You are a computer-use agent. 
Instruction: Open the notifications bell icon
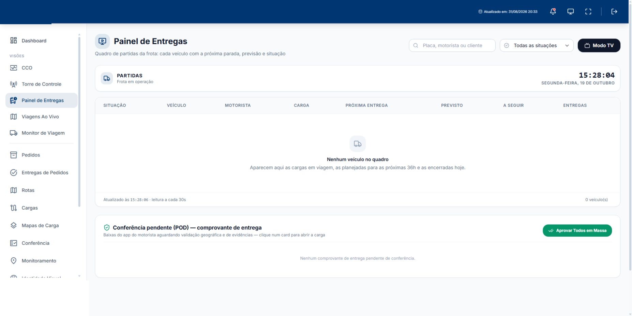point(553,12)
